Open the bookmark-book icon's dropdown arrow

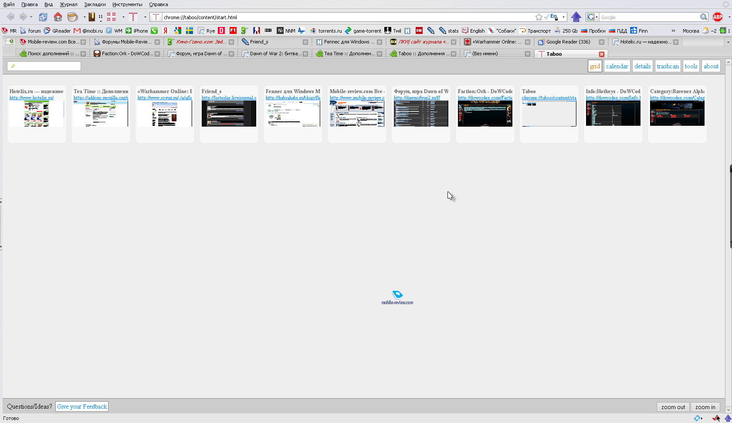tap(101, 21)
